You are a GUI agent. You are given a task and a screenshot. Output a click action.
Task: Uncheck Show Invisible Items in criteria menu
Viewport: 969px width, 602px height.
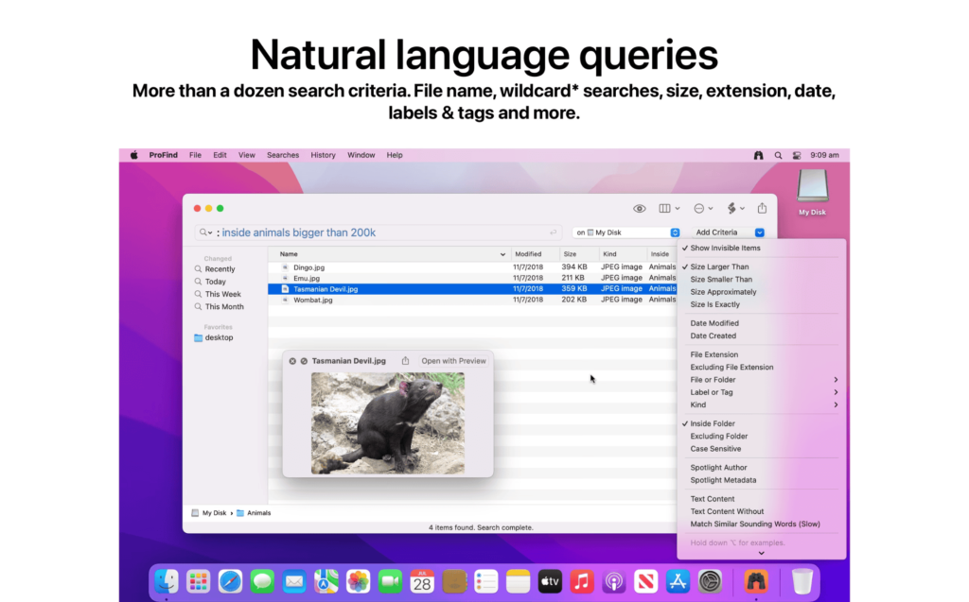[x=724, y=248]
